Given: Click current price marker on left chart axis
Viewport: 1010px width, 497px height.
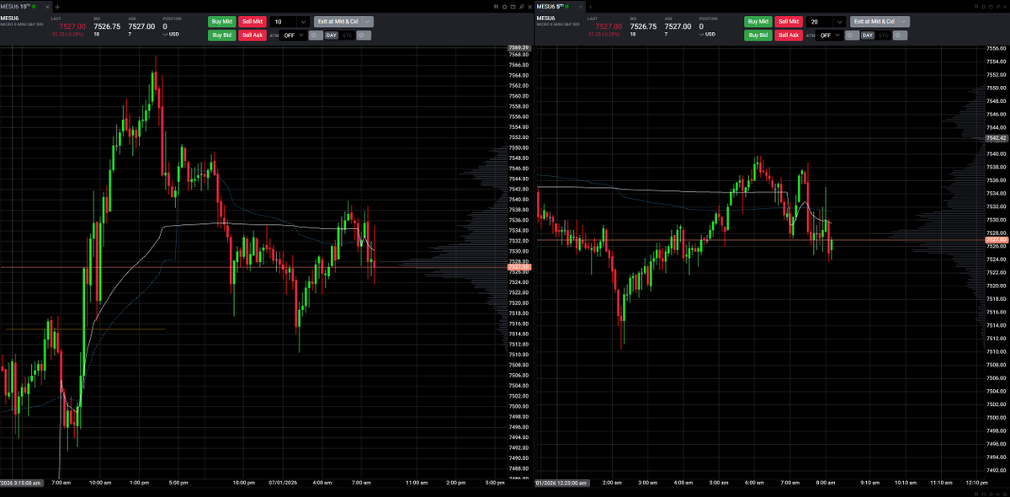Looking at the screenshot, I should pos(518,267).
